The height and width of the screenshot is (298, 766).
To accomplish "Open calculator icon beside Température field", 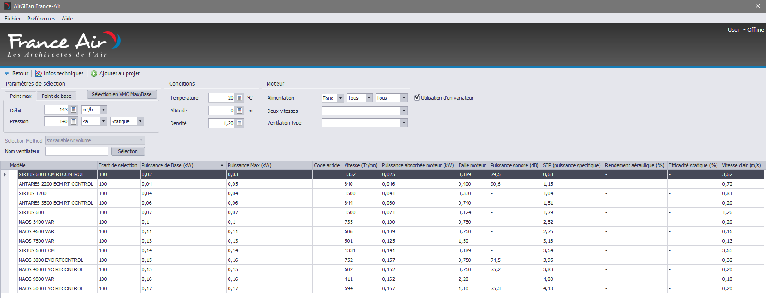I will pyautogui.click(x=239, y=98).
